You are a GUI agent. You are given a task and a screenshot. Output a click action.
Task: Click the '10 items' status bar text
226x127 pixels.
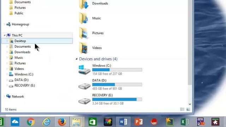coord(11,110)
